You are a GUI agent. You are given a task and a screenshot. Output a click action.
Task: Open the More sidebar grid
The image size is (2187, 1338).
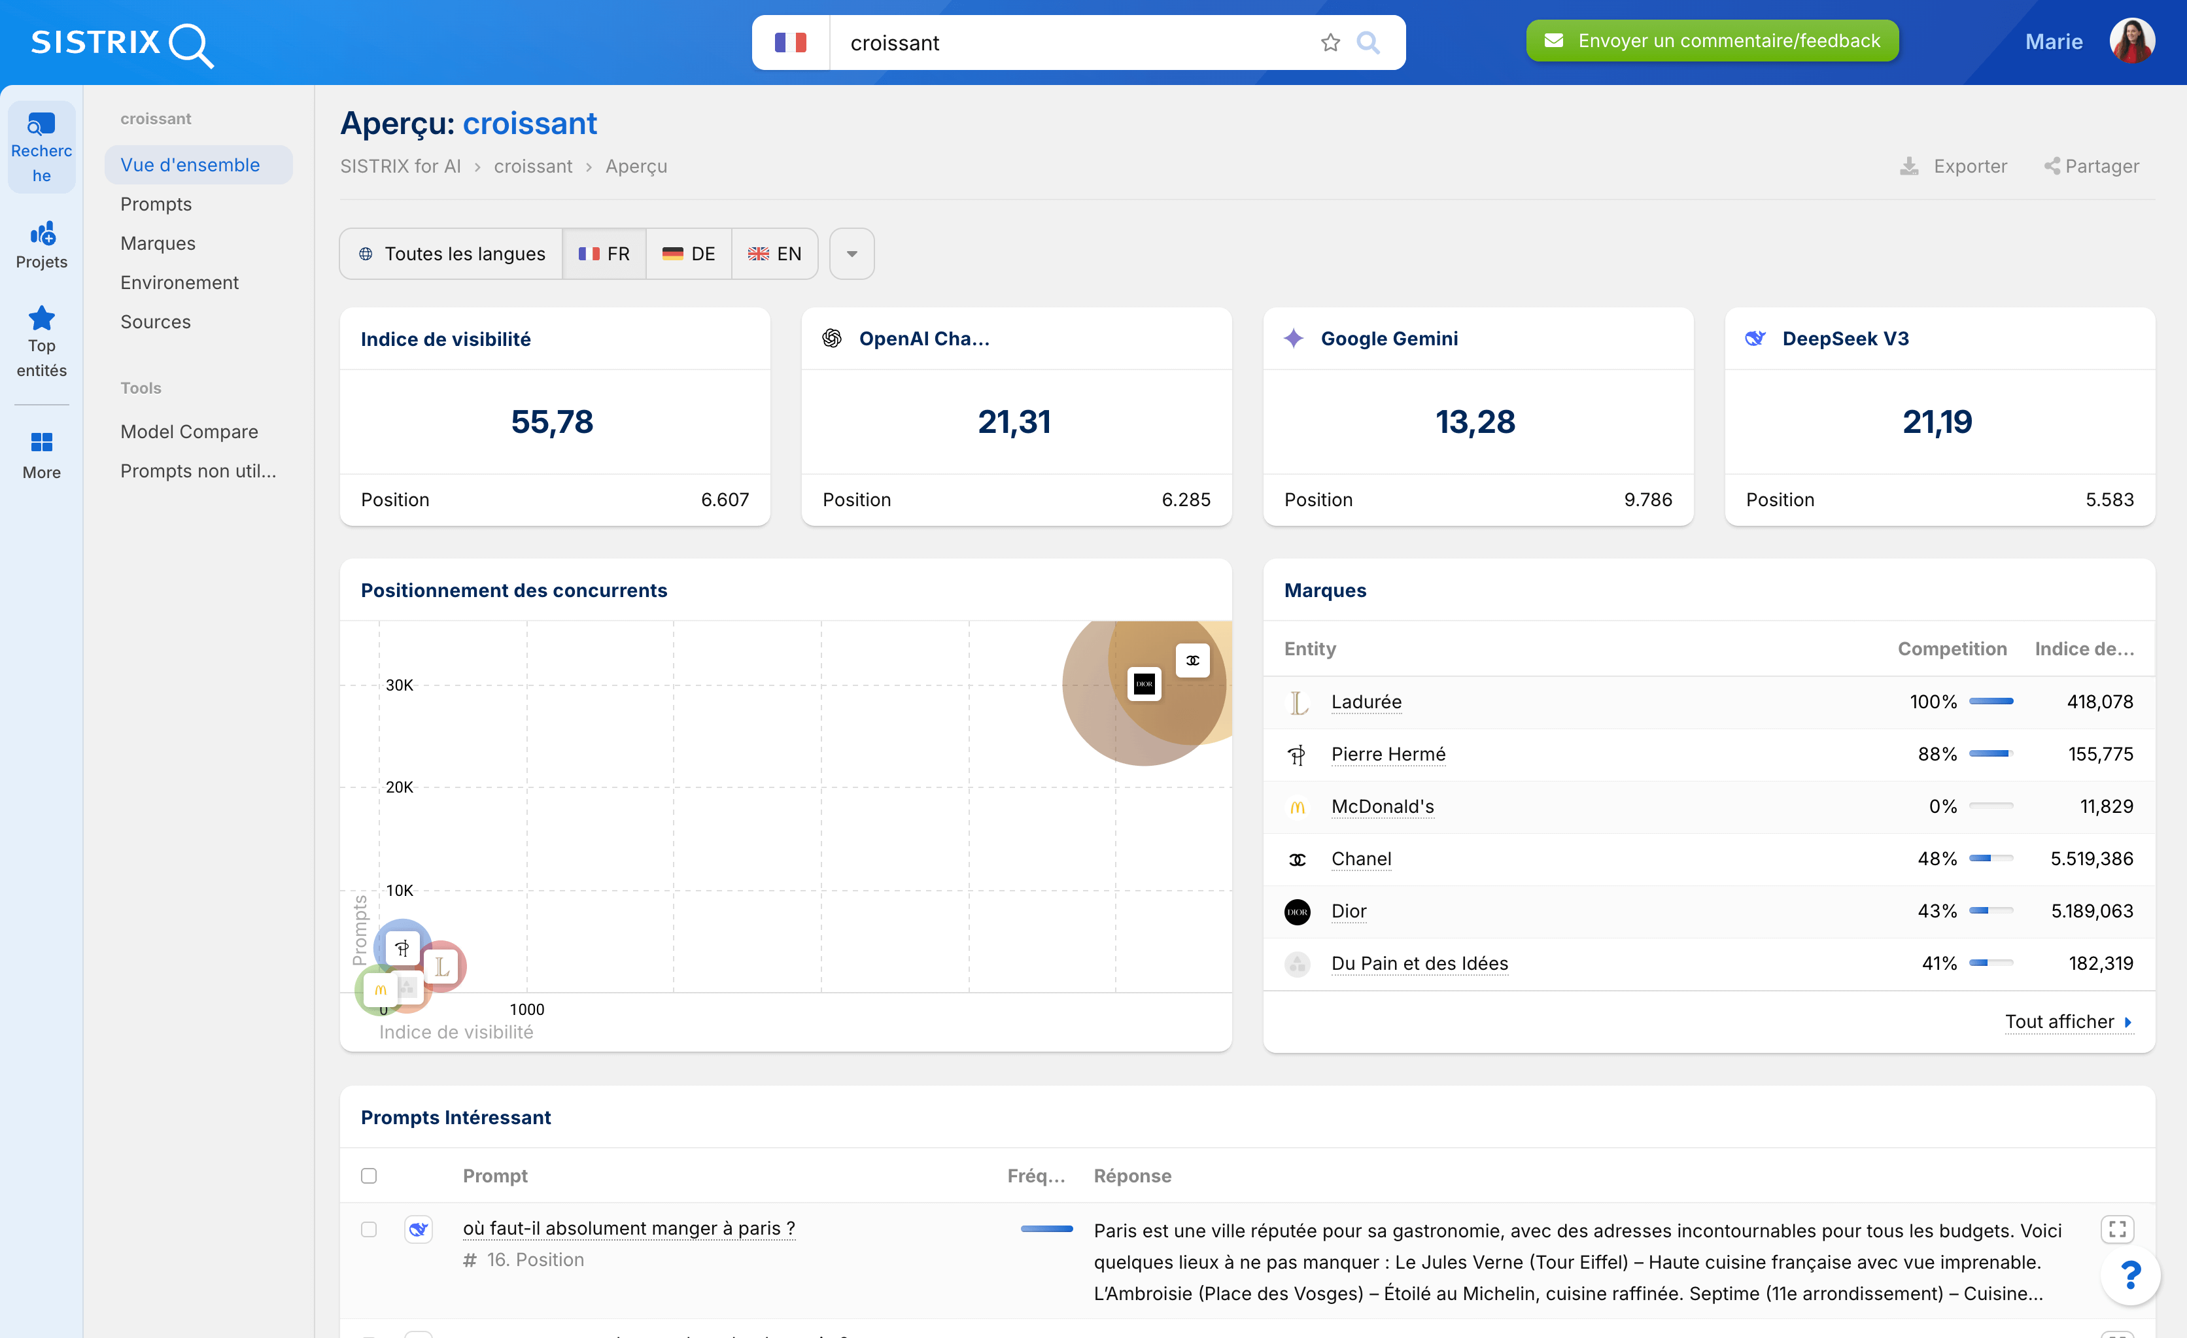42,455
